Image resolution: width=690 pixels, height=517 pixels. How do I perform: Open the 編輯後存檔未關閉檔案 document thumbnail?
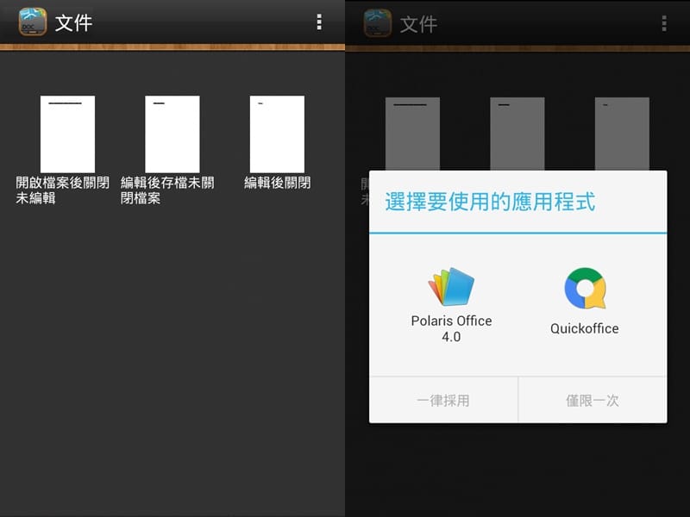coord(172,134)
